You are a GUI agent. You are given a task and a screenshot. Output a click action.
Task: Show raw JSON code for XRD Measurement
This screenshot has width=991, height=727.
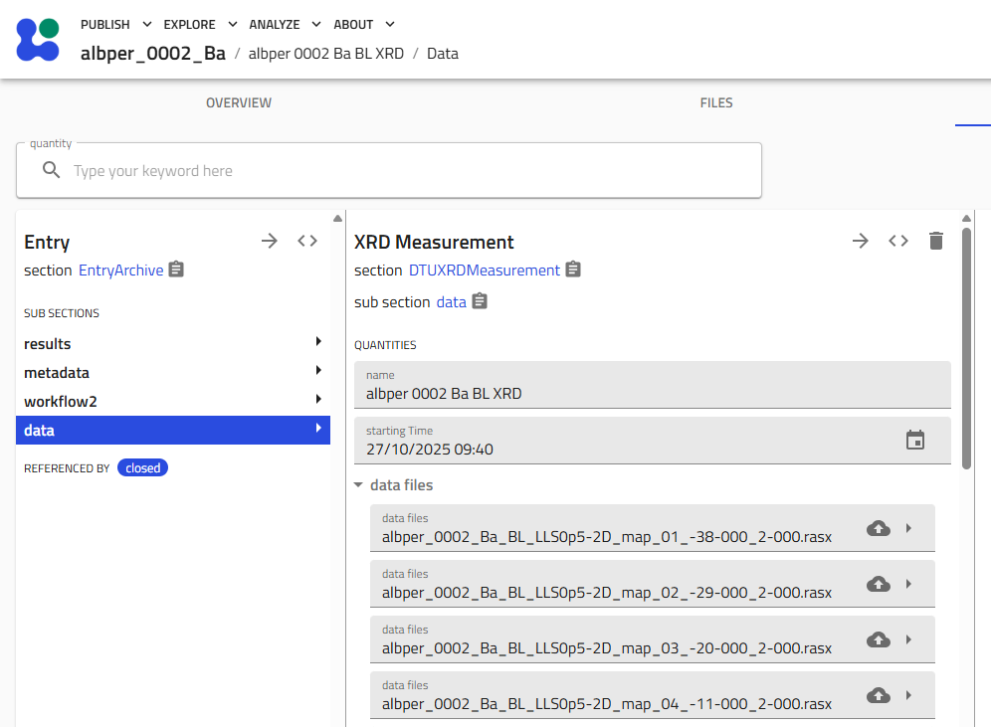click(x=898, y=241)
